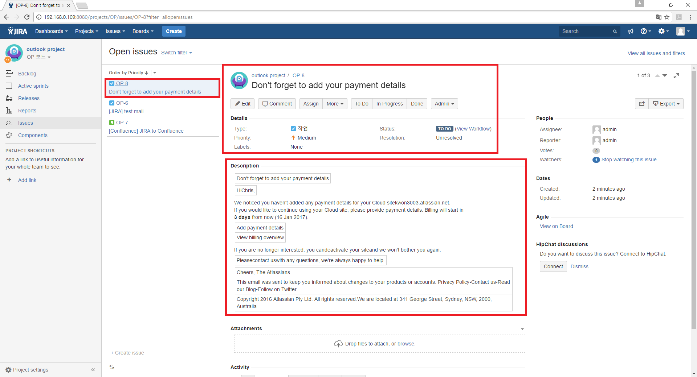This screenshot has width=697, height=377.
Task: Open View Workflow link
Action: click(473, 129)
